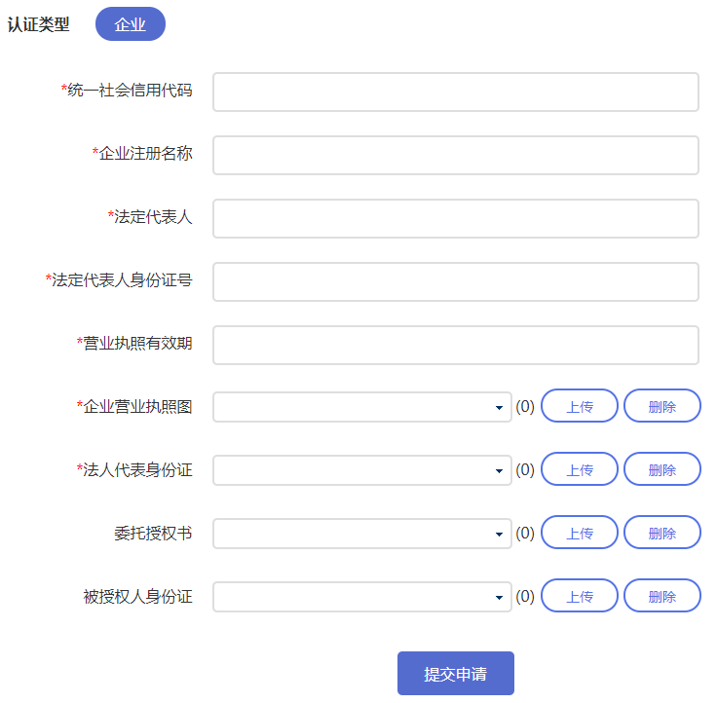Click the 法定代表人 input field
This screenshot has height=703, width=717.
tap(455, 218)
